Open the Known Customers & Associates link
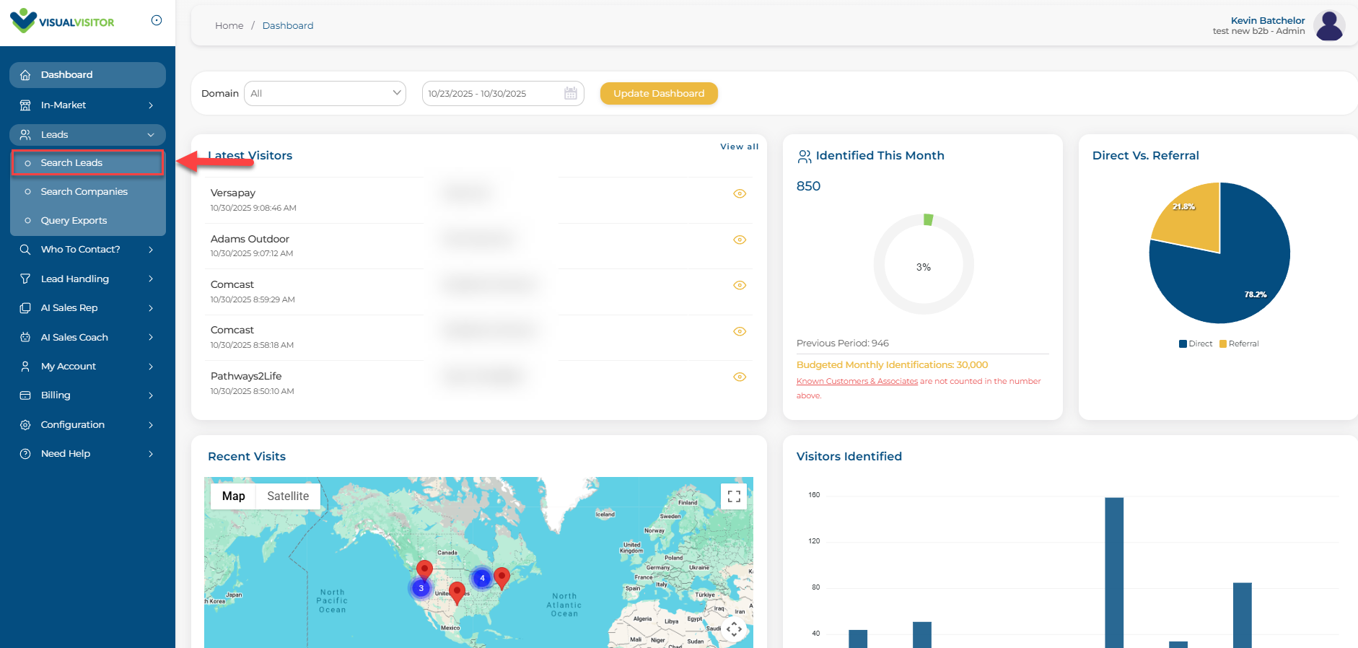 point(857,381)
